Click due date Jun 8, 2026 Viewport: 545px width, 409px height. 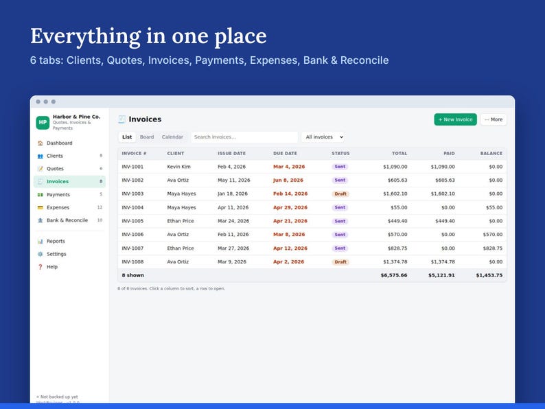(x=288, y=180)
